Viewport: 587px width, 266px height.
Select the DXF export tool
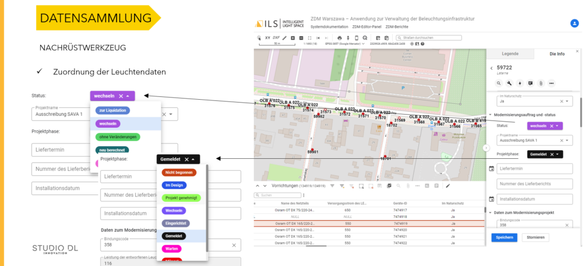[276, 38]
